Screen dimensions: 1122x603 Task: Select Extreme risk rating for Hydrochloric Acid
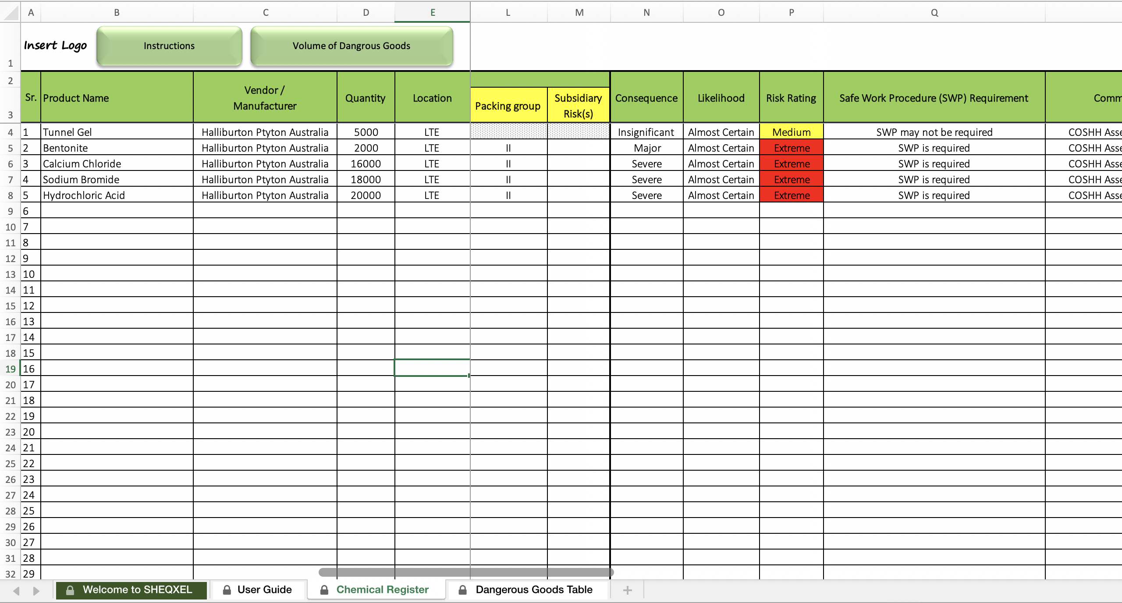tap(792, 195)
